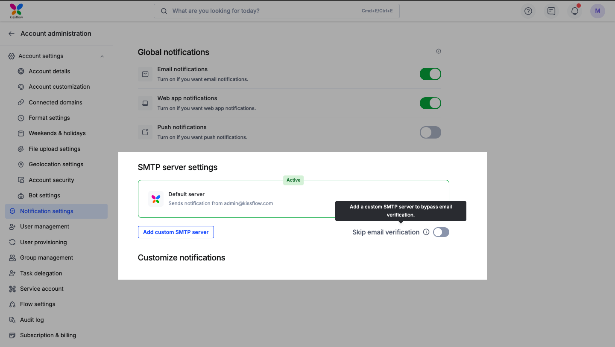
Task: Click the Connected domains link icon
Action: (x=21, y=102)
